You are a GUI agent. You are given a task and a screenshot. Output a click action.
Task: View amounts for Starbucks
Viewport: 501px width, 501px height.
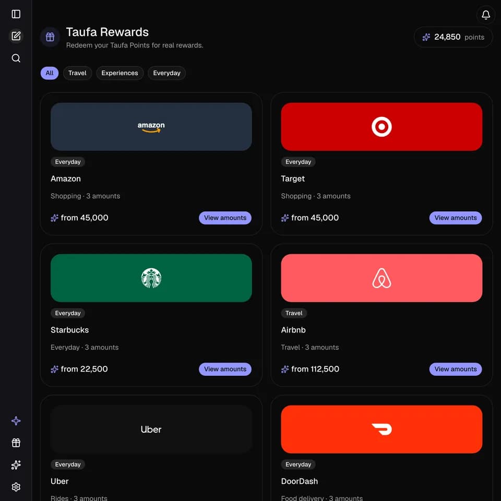pyautogui.click(x=225, y=369)
